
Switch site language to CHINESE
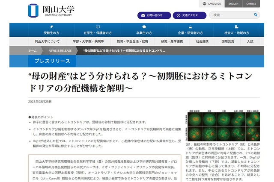pyautogui.click(x=251, y=4)
